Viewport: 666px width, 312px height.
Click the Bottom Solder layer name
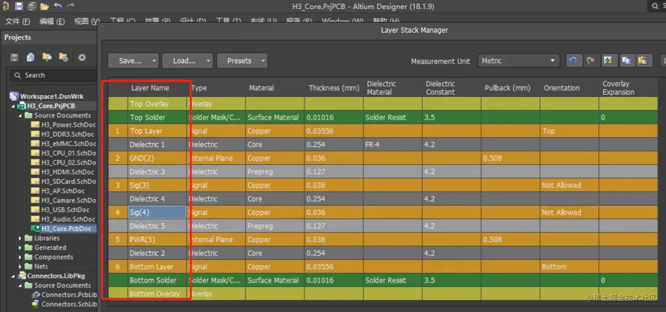tap(153, 280)
